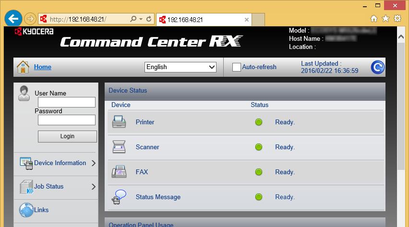Click the User Name input field
409x227 pixels.
point(67,102)
